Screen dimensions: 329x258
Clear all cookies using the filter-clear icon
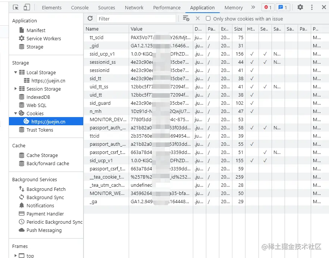pyautogui.click(x=186, y=19)
